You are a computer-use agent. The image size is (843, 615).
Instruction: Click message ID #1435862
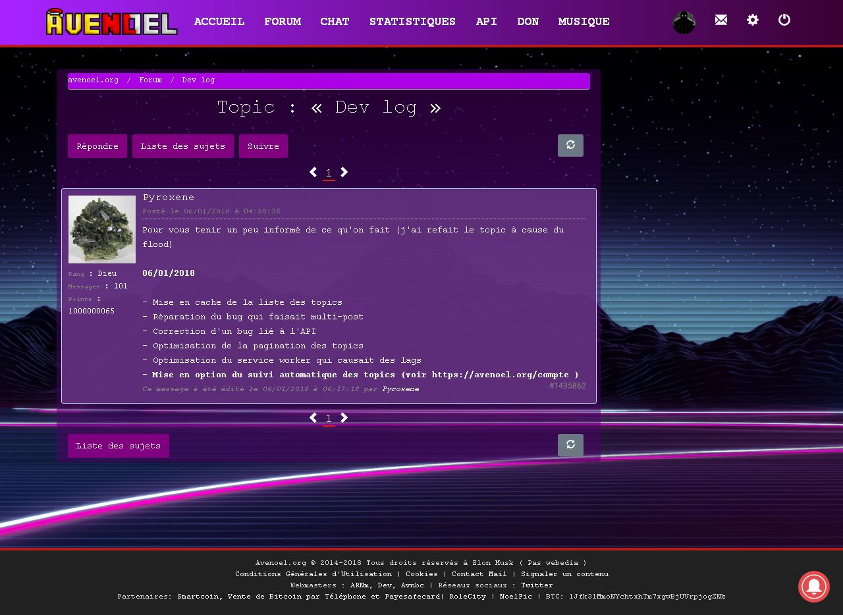tap(568, 386)
